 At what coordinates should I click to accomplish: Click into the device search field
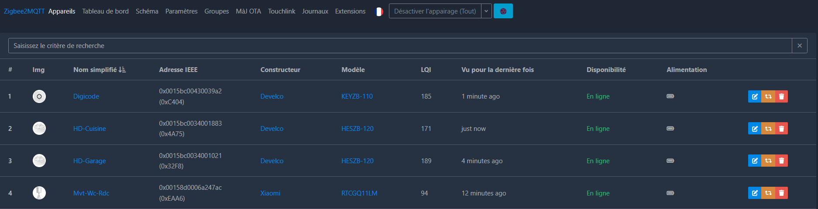pyautogui.click(x=399, y=46)
